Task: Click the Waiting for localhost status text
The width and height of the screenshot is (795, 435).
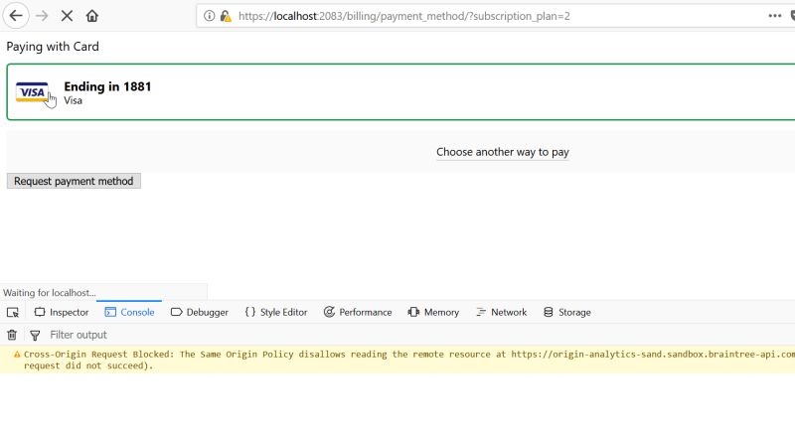Action: (49, 293)
